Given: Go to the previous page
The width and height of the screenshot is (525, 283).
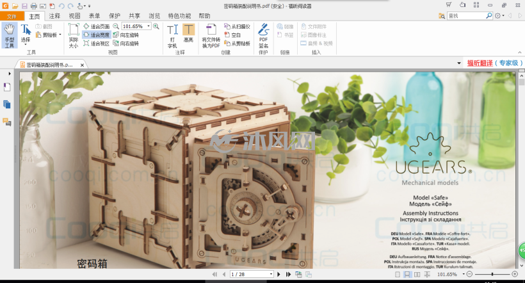Looking at the screenshot, I should 223,274.
